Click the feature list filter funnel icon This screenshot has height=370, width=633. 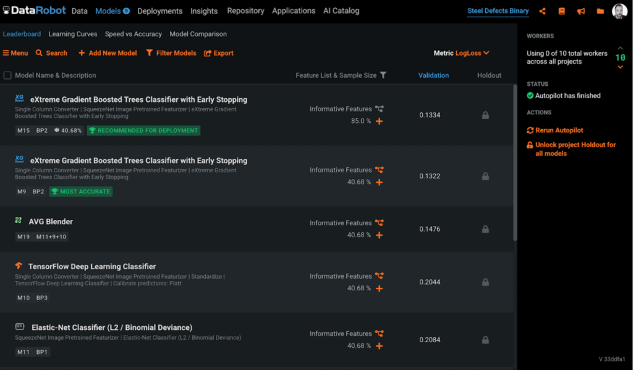[383, 75]
